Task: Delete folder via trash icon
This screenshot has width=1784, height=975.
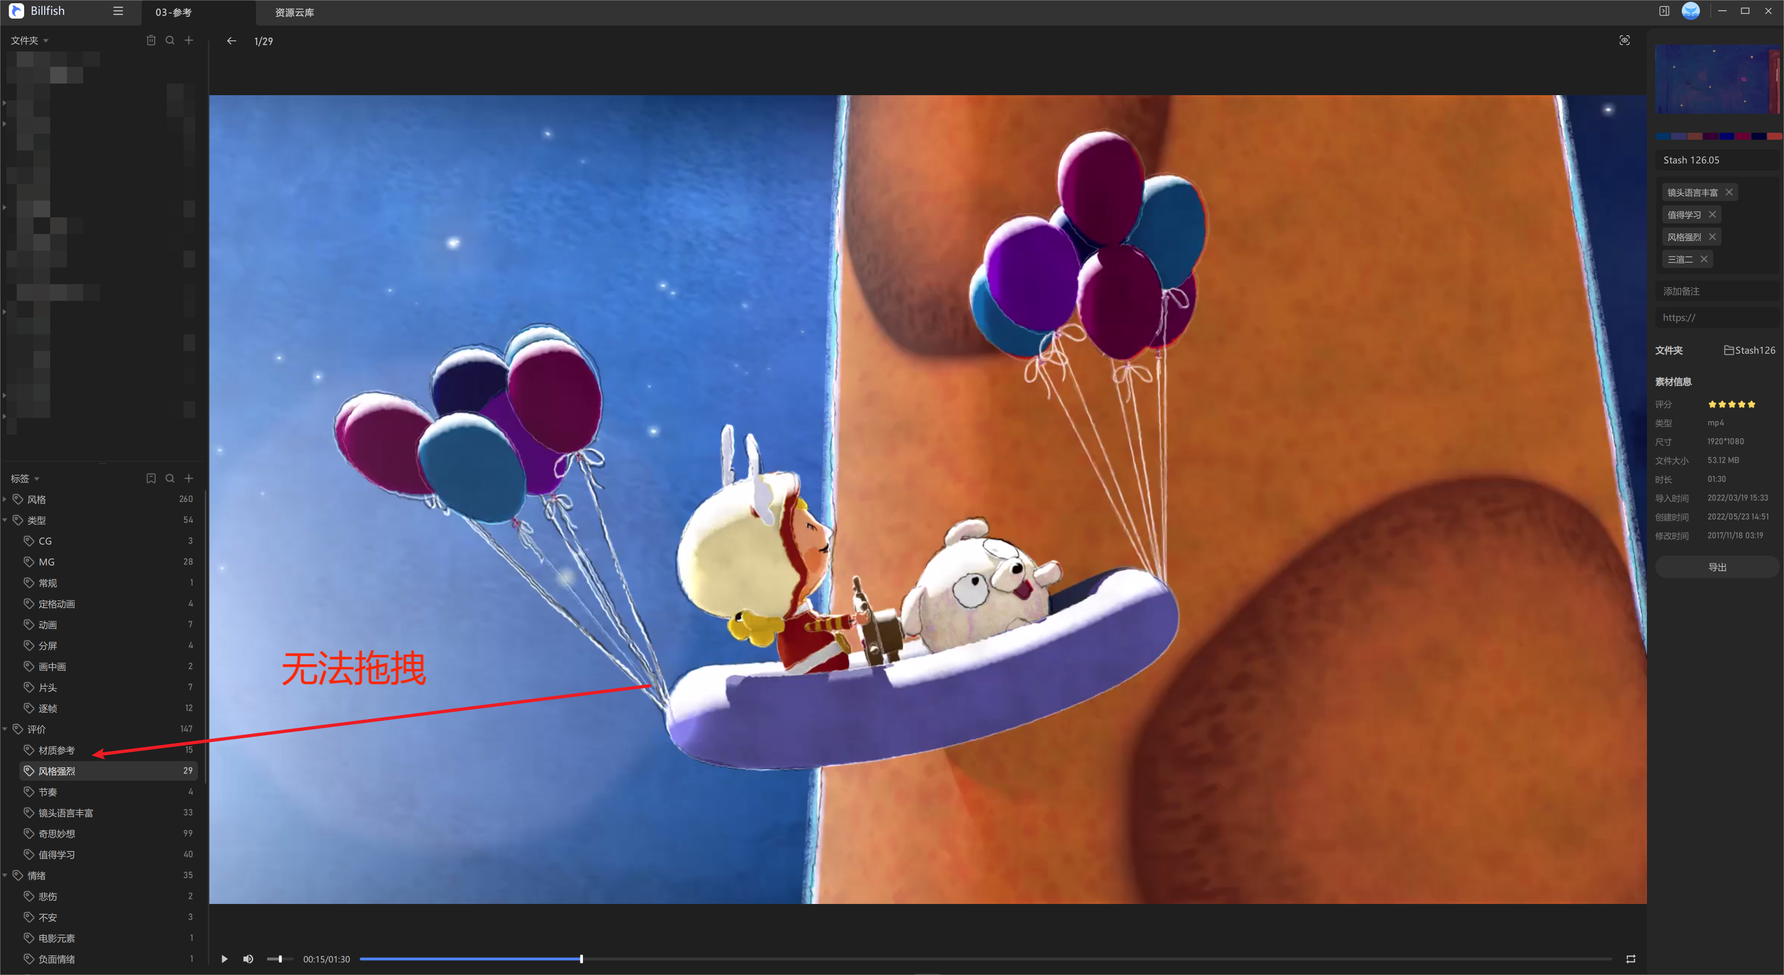Action: coord(151,40)
